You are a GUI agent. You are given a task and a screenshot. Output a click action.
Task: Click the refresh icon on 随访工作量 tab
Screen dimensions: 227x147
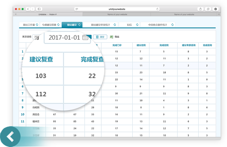[x=38, y=25]
